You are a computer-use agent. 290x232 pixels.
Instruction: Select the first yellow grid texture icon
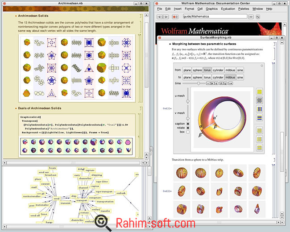[x=260, y=92]
